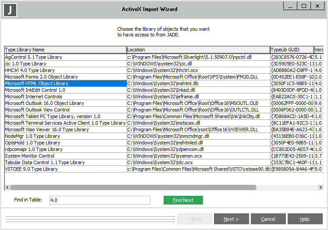Select HHCtrl 4.0 Type Library row
This screenshot has width=328, height=230.
click(65, 70)
